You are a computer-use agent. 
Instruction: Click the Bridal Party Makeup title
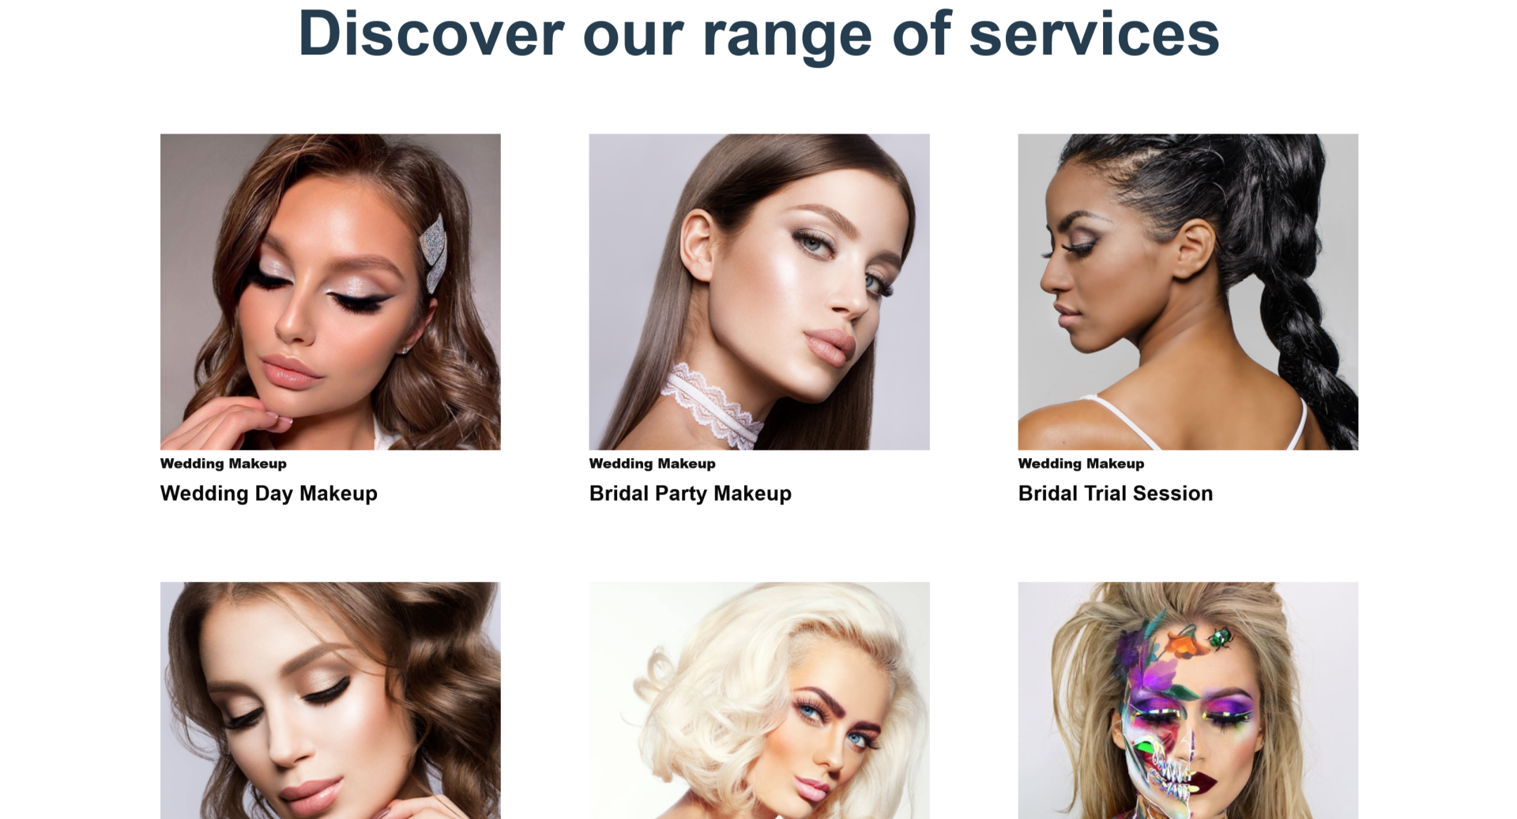tap(691, 494)
